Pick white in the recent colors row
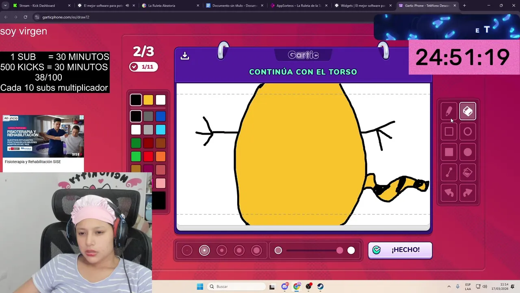 coord(161,100)
